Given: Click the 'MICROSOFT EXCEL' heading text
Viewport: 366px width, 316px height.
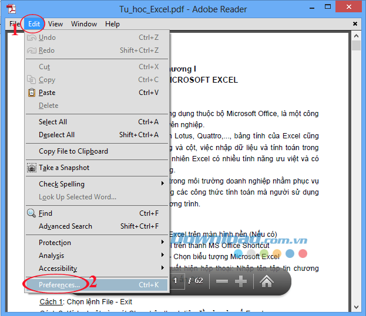Looking at the screenshot, I should click(x=203, y=80).
